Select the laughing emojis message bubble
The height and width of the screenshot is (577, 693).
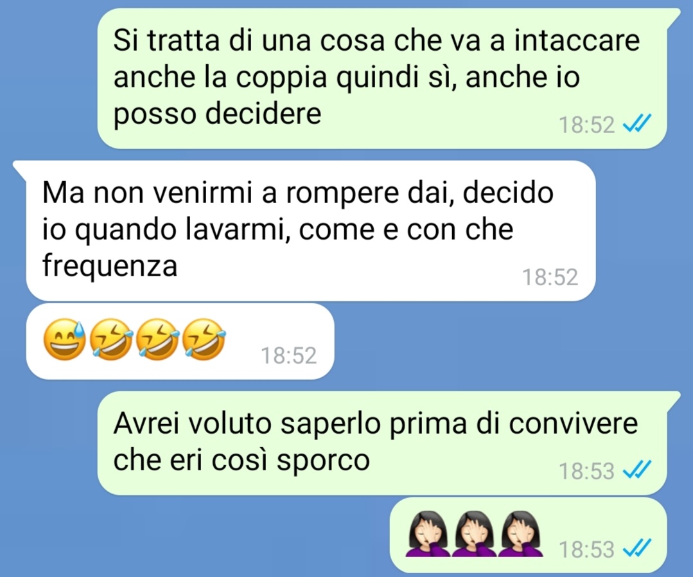pos(180,341)
